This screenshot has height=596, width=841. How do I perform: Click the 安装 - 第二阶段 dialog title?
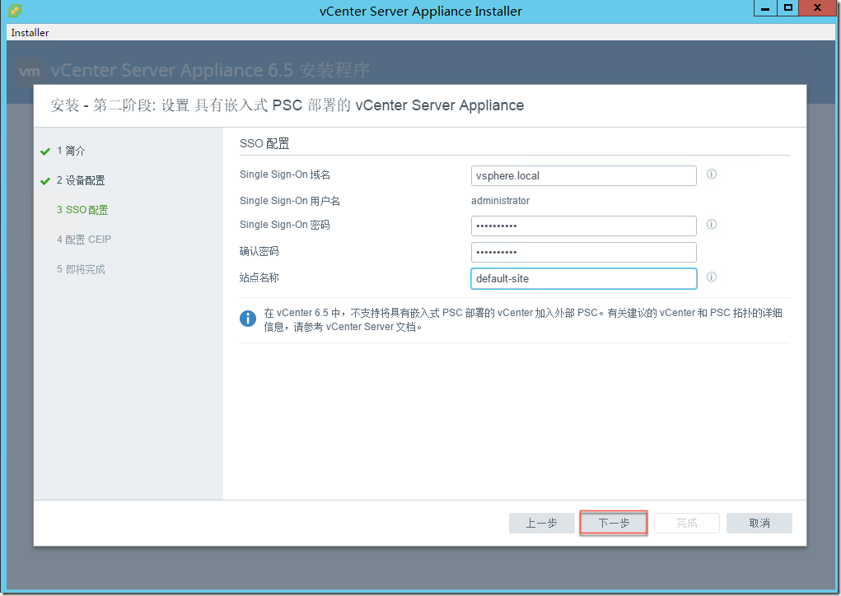[287, 105]
